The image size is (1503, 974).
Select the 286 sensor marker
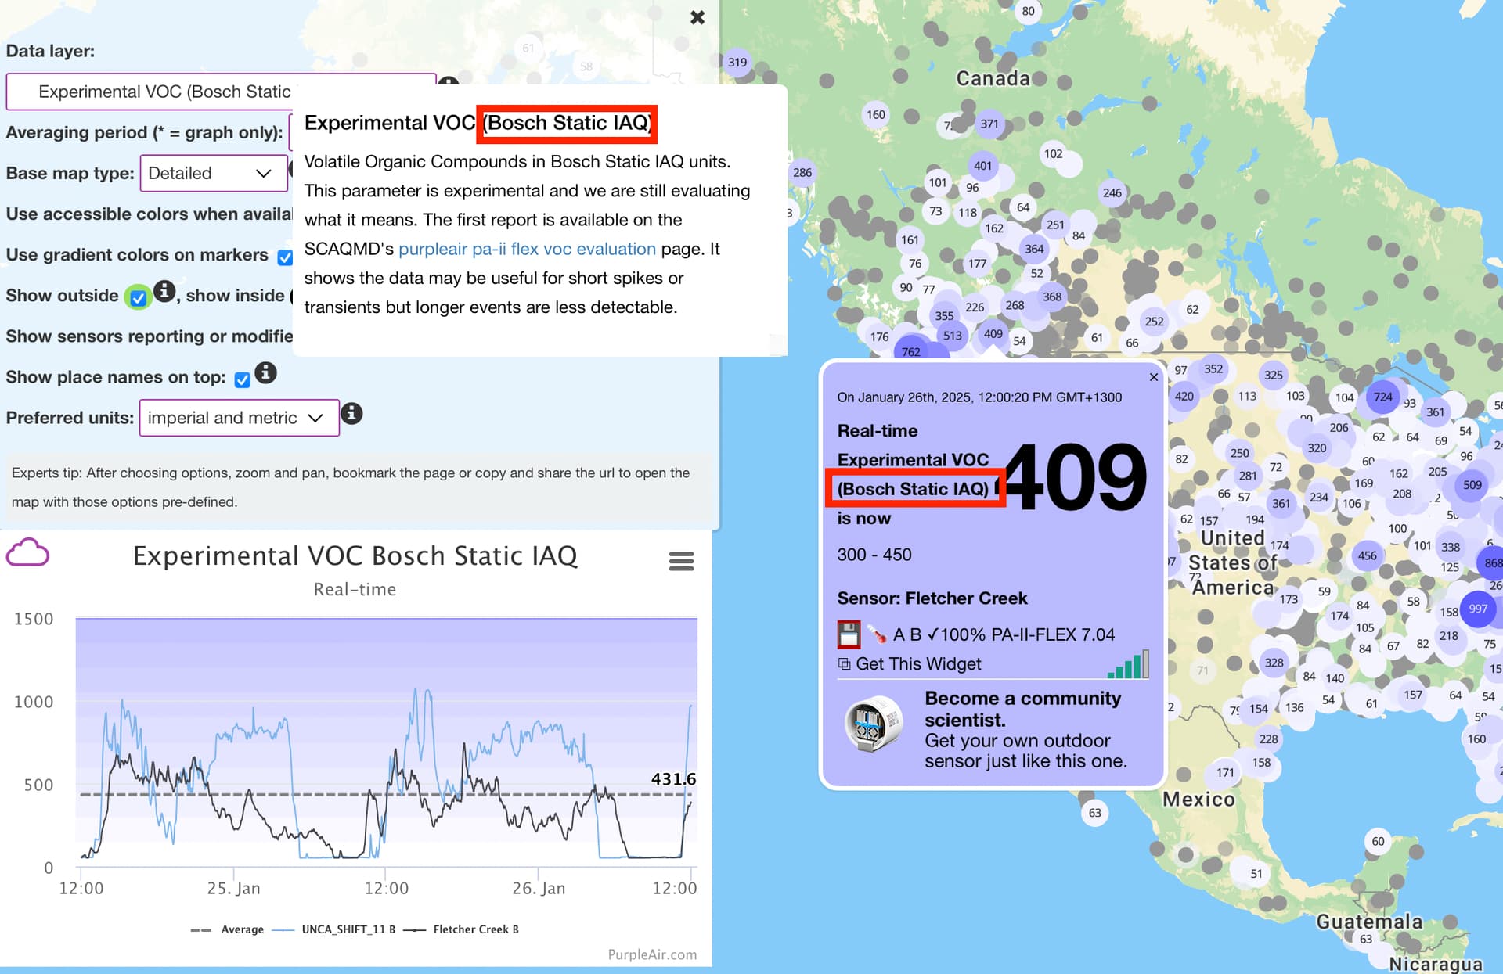point(802,173)
